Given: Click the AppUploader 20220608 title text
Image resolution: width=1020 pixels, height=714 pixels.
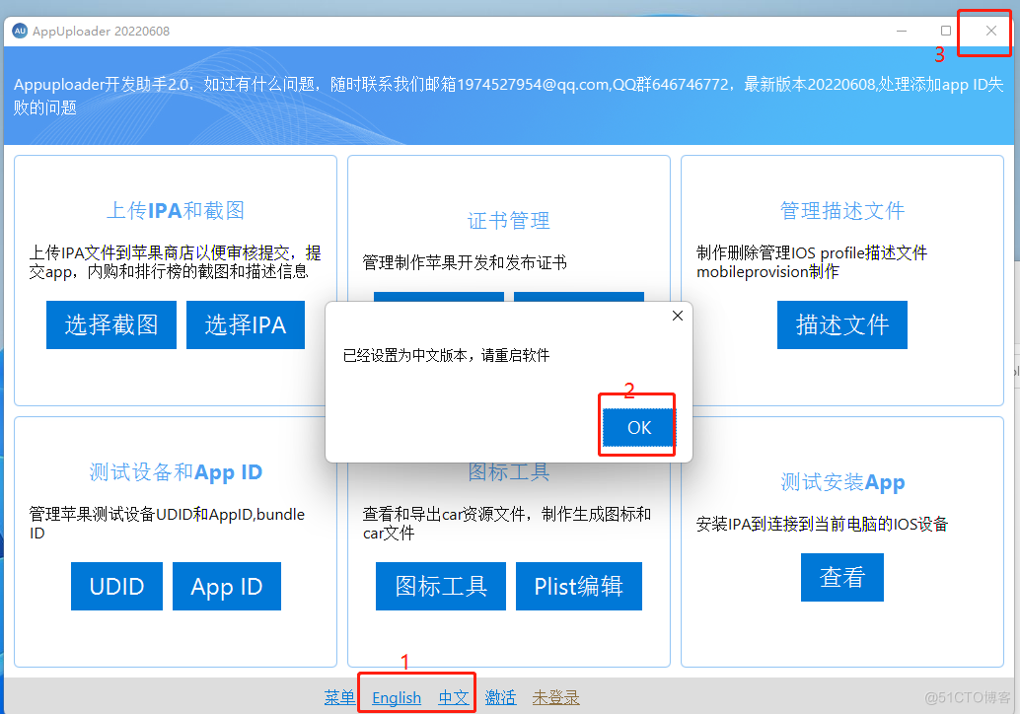Looking at the screenshot, I should click(101, 32).
